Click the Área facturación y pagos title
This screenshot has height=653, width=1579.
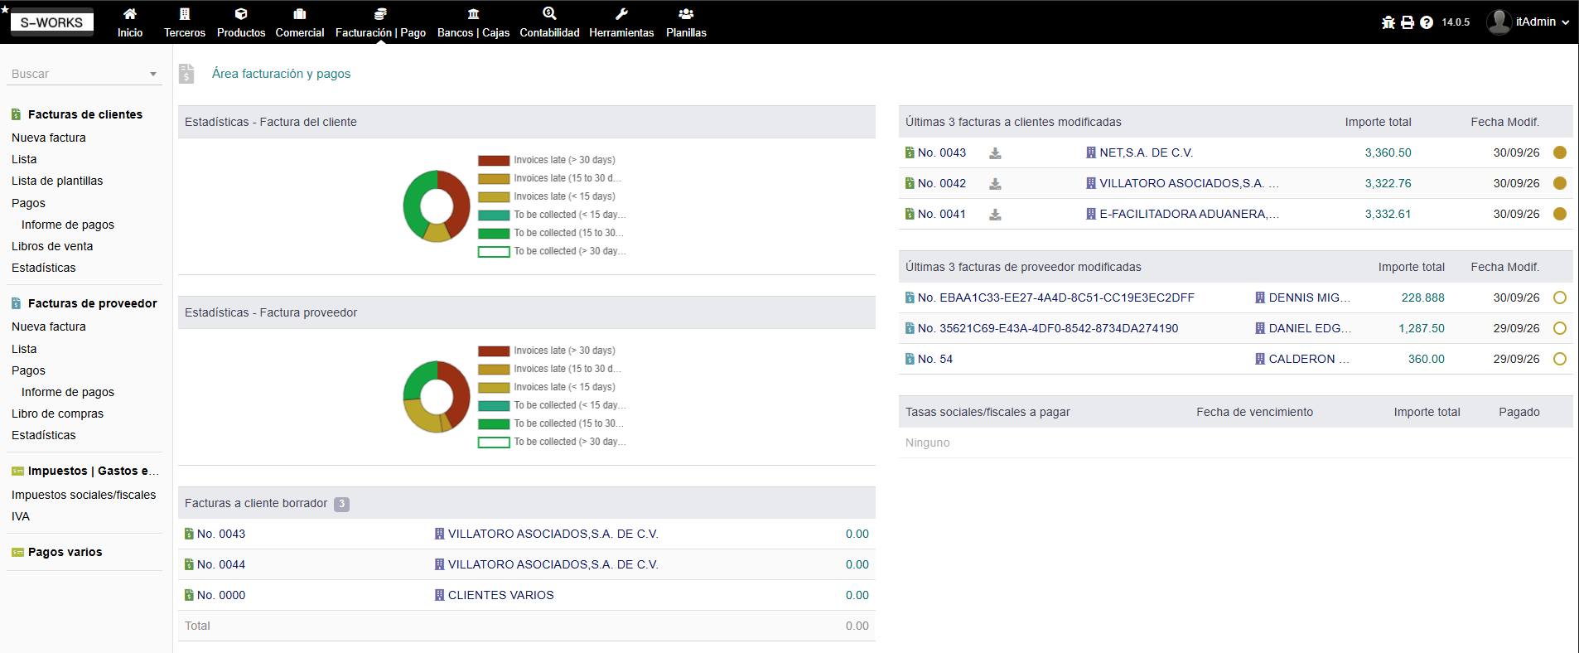tap(281, 73)
